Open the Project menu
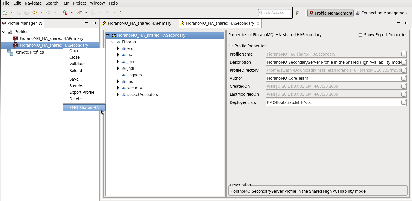 click(79, 3)
